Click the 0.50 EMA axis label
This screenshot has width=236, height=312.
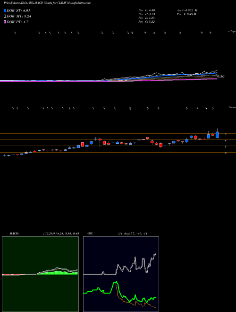tap(221, 77)
